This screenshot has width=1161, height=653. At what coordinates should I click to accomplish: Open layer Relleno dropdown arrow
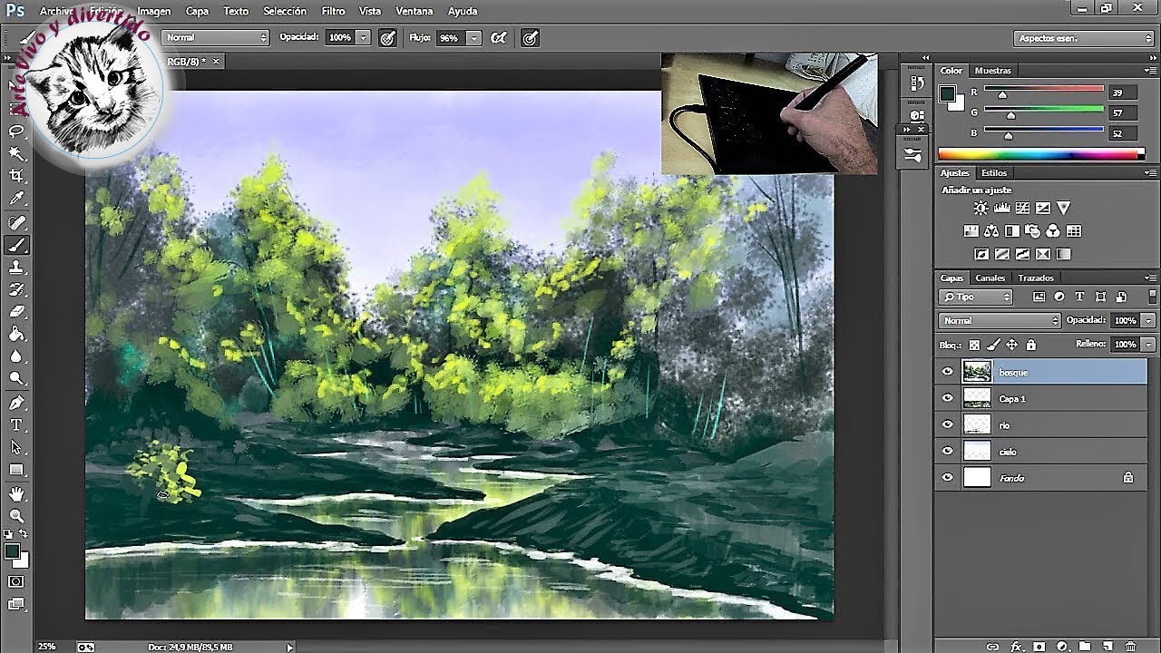tap(1149, 345)
